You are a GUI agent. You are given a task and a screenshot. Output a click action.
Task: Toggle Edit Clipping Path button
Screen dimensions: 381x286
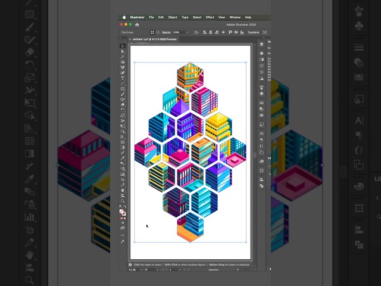[x=152, y=32]
